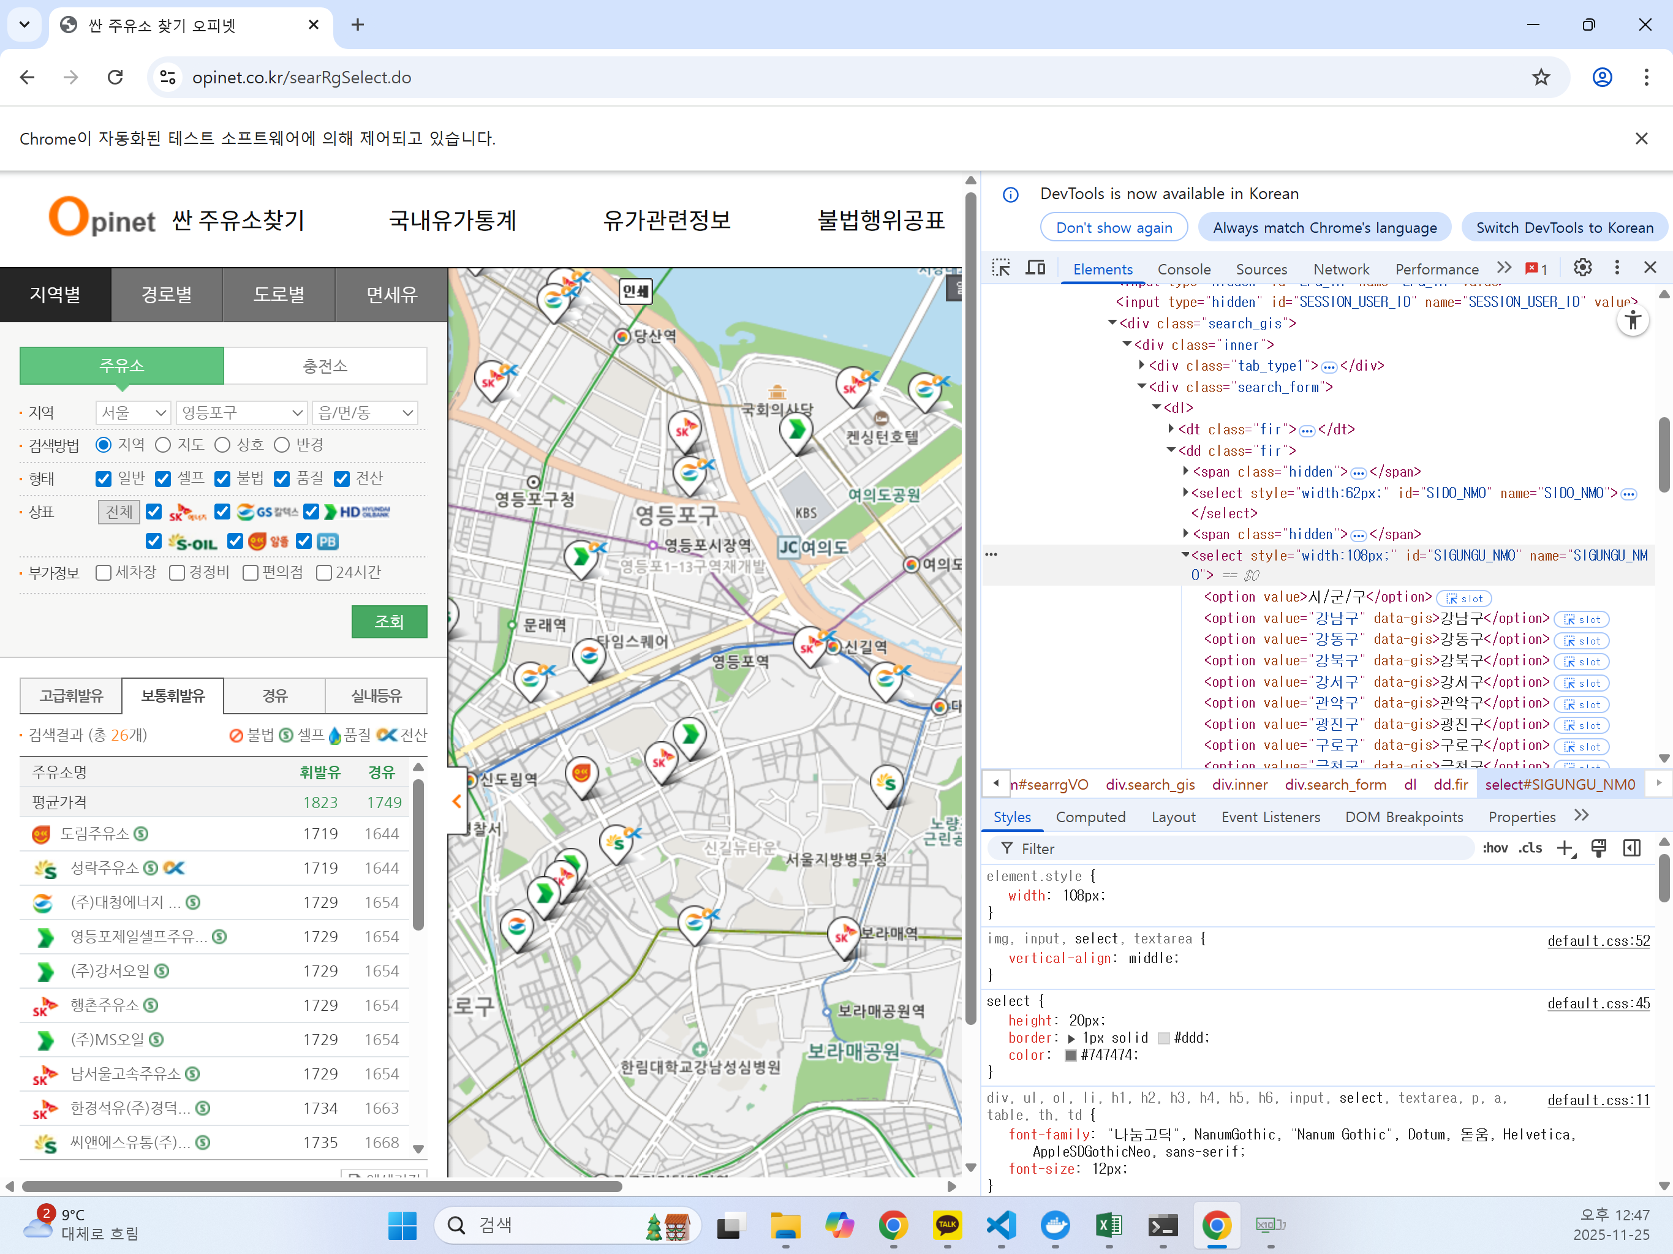Open Visual Studio Code from the taskbar
Image resolution: width=1673 pixels, height=1254 pixels.
[1000, 1225]
